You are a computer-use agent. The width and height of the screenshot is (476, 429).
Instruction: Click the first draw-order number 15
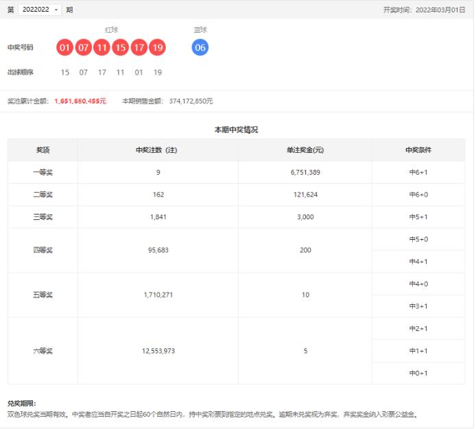[64, 72]
